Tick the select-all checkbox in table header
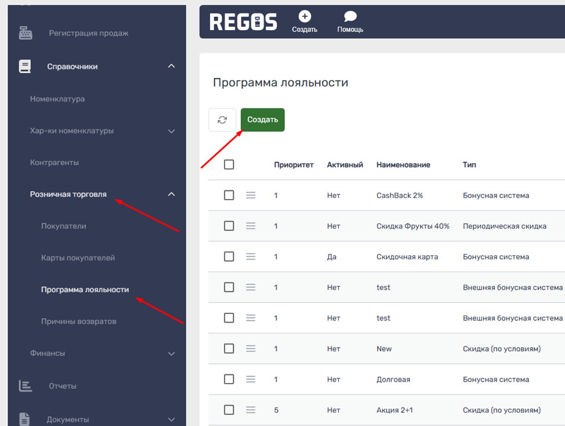Viewport: 565px width, 426px height. 229,165
